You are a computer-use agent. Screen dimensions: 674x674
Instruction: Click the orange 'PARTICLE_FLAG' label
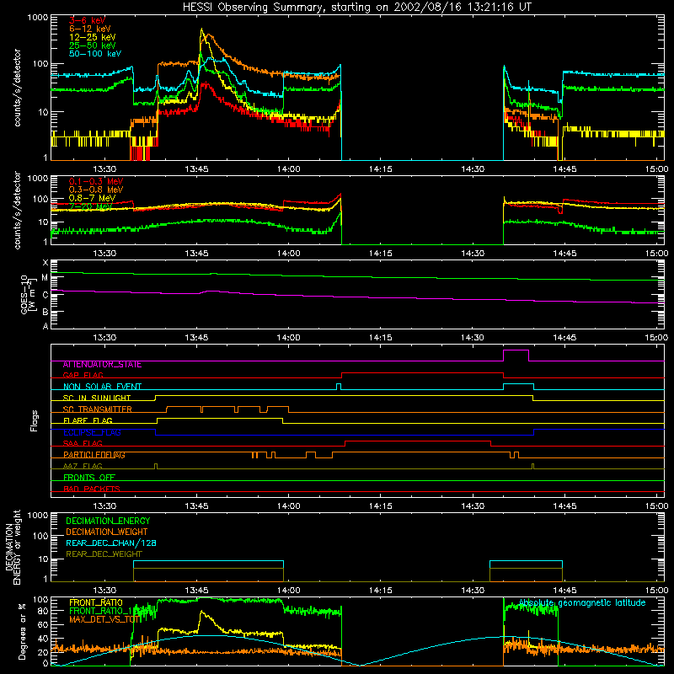coord(94,454)
